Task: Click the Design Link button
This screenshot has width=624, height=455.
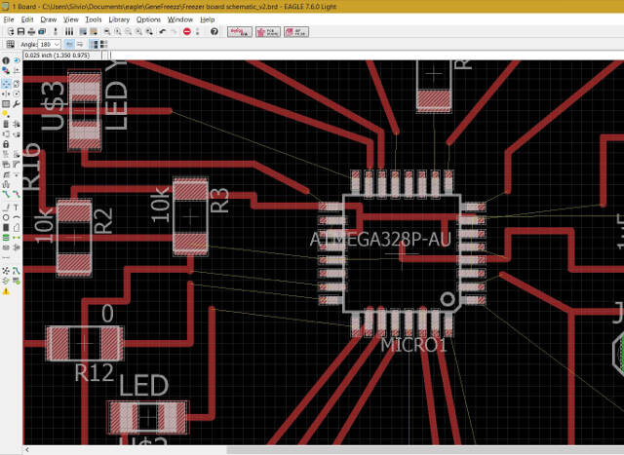Action: 240,32
